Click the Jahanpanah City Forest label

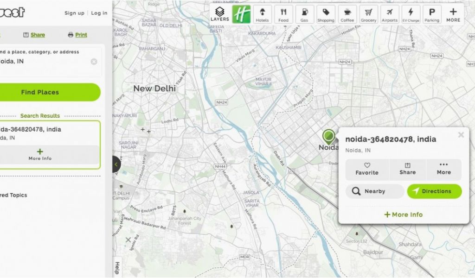[184, 221]
